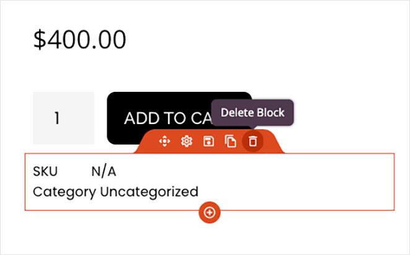Open block settings with the gear icon
The width and height of the screenshot is (410, 255).
tap(186, 141)
